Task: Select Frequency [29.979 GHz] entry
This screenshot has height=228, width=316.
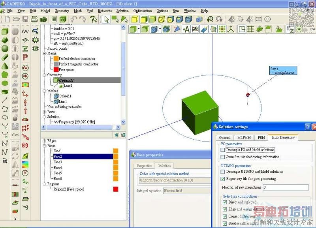Action: coord(77,122)
